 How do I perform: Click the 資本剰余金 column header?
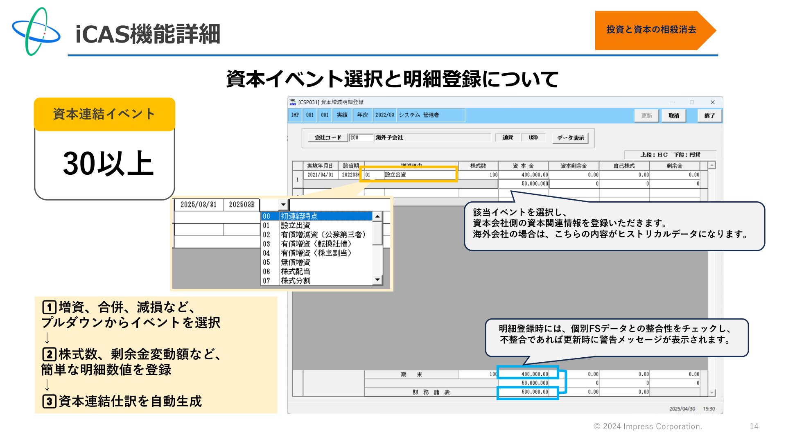[x=574, y=166]
